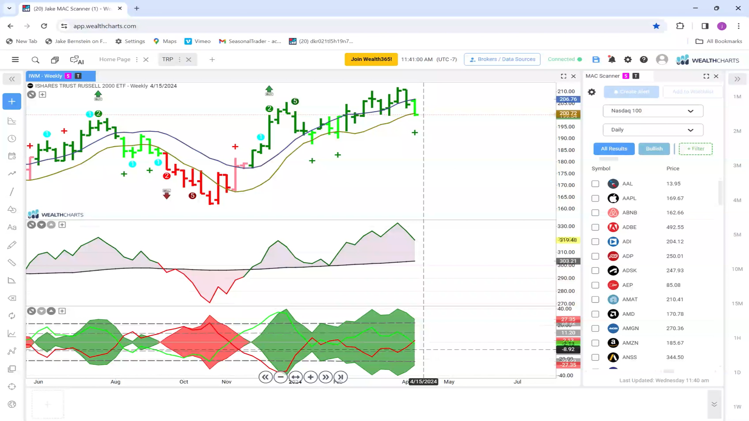Open the clock time tool
This screenshot has width=749, height=421.
pos(12,139)
